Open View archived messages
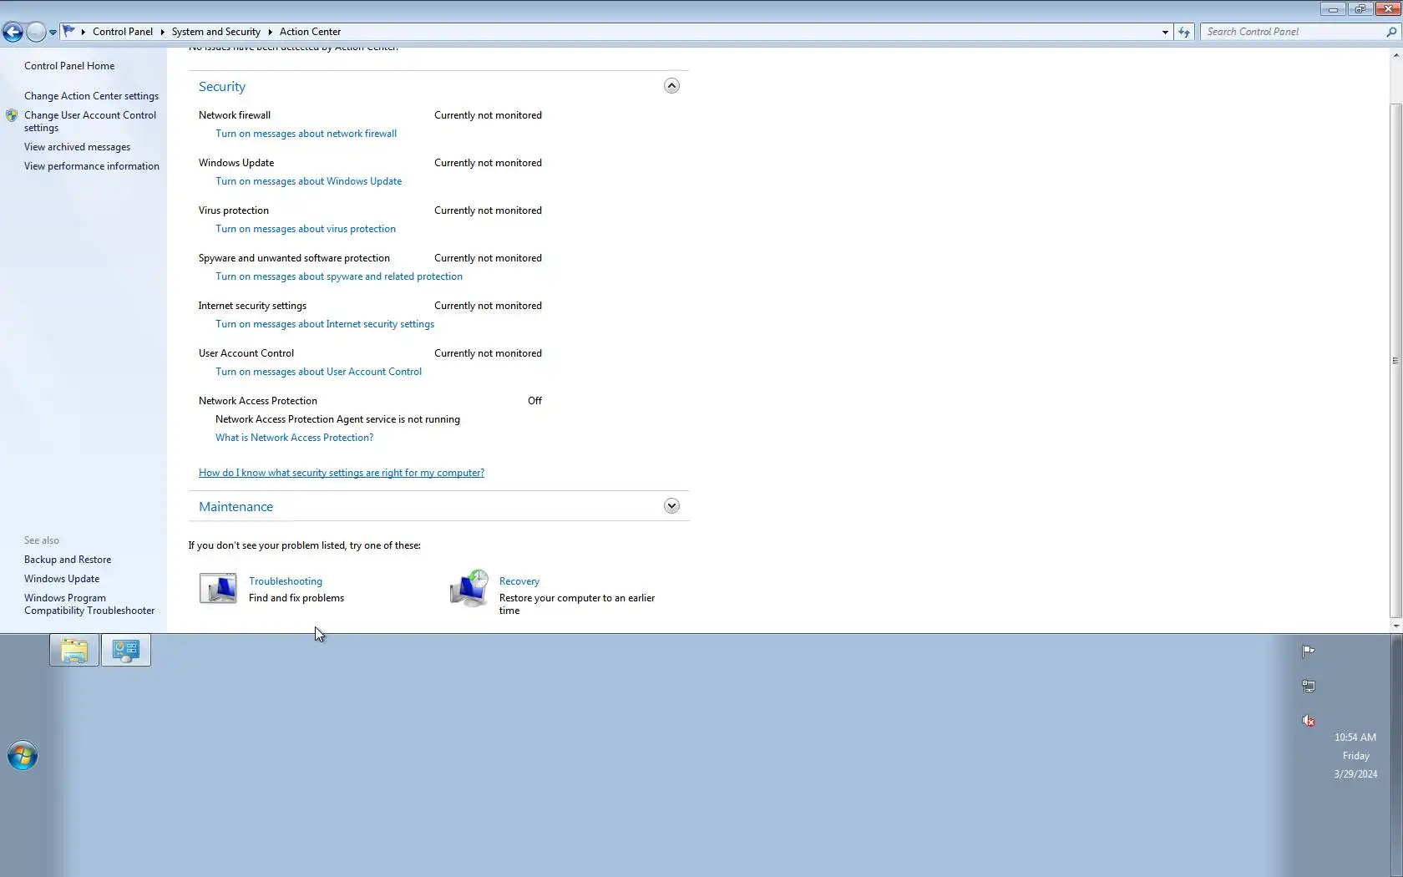Image resolution: width=1403 pixels, height=877 pixels. pos(77,147)
